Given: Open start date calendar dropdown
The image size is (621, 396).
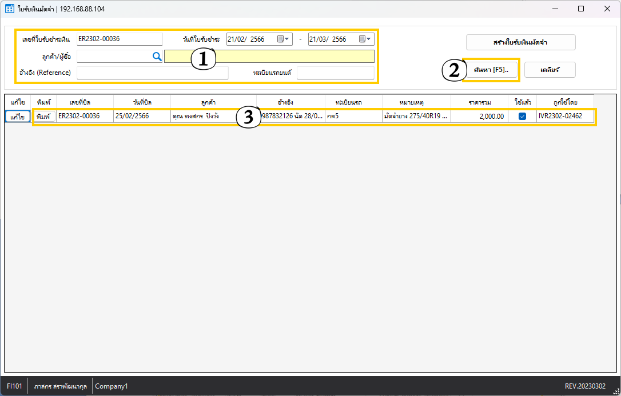Looking at the screenshot, I should pyautogui.click(x=284, y=39).
